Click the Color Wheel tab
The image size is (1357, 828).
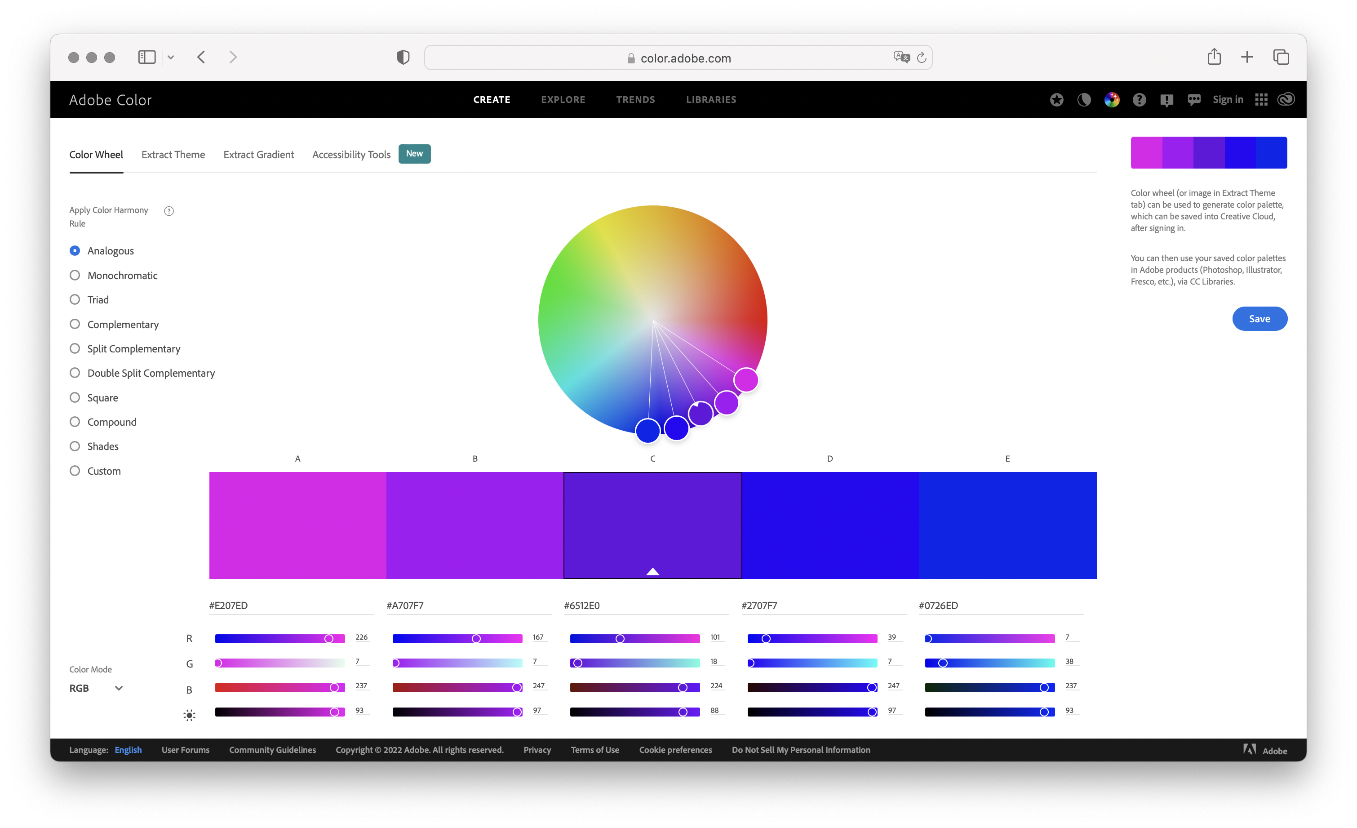(96, 154)
